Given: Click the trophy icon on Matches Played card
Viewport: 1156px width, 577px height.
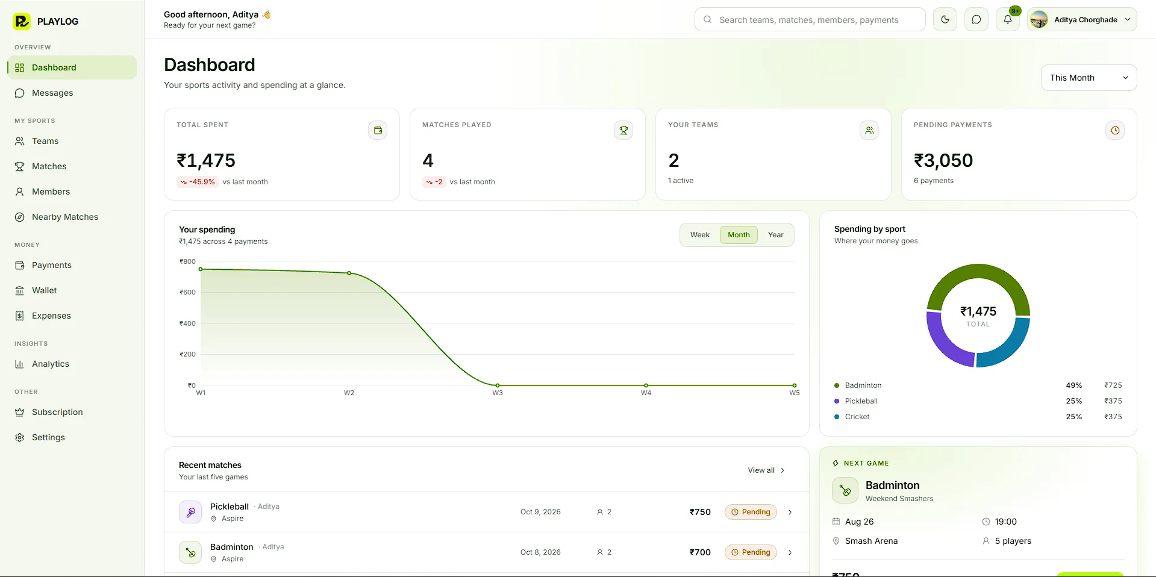Looking at the screenshot, I should pos(623,130).
